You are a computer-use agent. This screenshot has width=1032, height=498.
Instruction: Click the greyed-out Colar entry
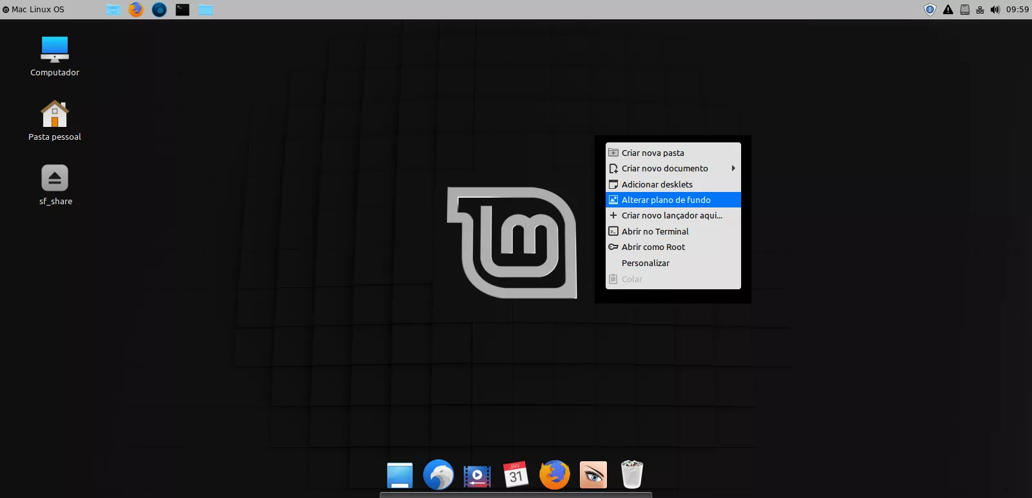pyautogui.click(x=673, y=279)
